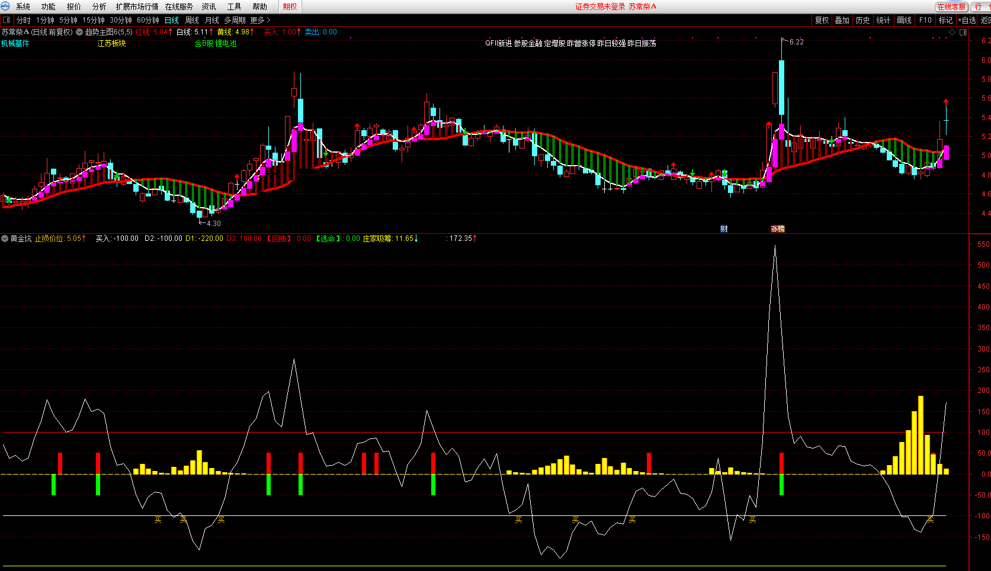
Task: Click the 机械基件 sector label
Action: (x=15, y=43)
